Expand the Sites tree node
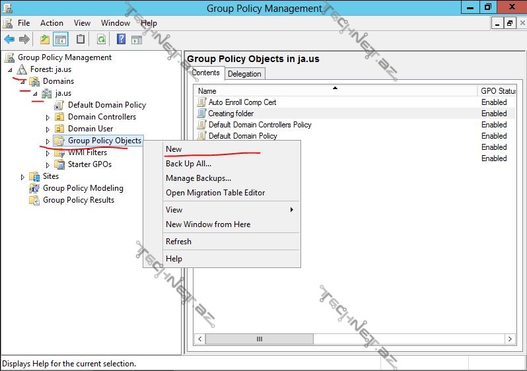 [x=22, y=176]
